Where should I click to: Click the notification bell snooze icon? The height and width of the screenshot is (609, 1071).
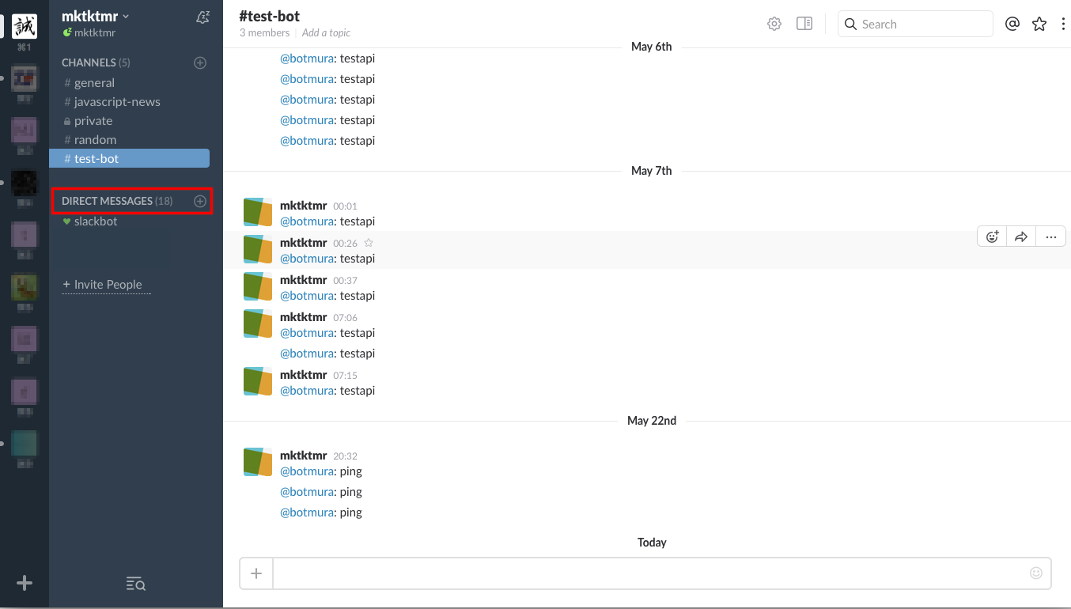[x=202, y=17]
